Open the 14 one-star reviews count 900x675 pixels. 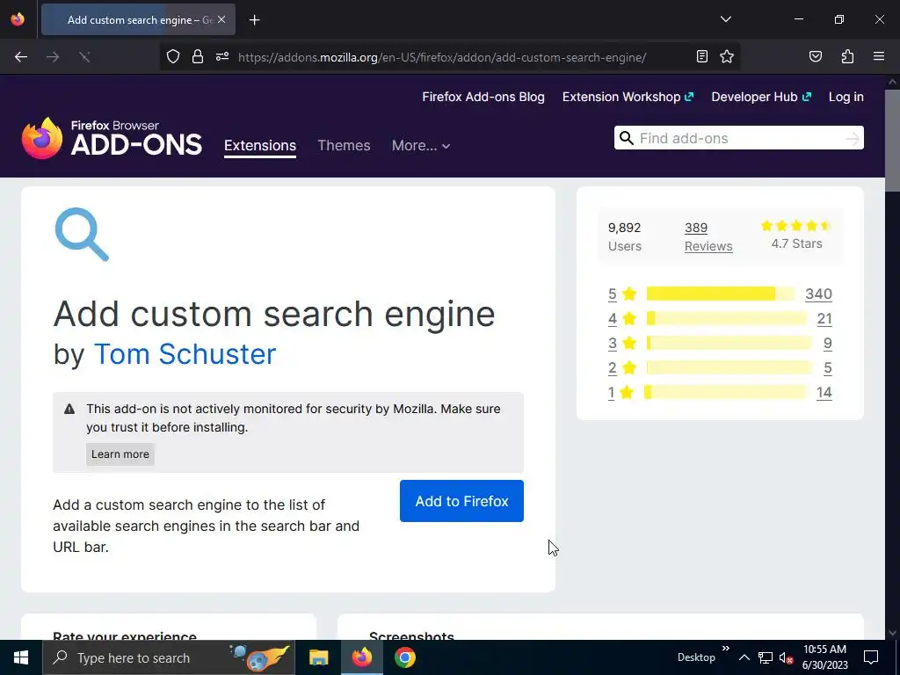pyautogui.click(x=824, y=393)
